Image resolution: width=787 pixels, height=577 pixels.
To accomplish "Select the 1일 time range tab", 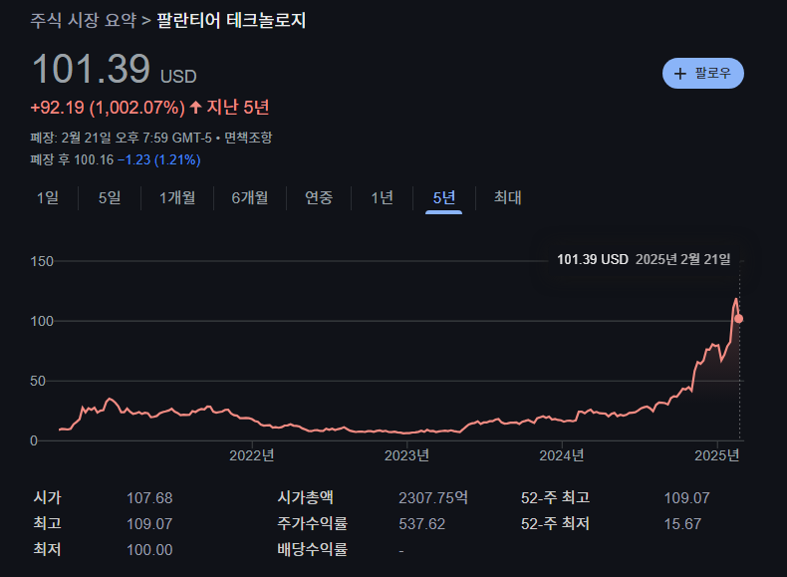I will click(48, 197).
